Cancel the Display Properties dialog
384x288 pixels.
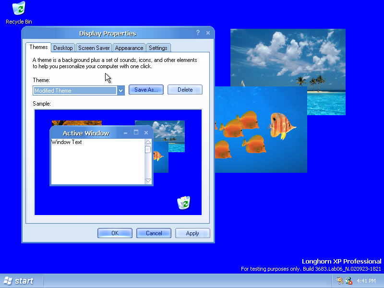(154, 233)
